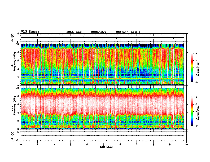Click the upper colorbar 'log(PSD)(V²/Hz)' label
Image resolution: width=210 pixels, height=162 pixels.
(x=199, y=69)
